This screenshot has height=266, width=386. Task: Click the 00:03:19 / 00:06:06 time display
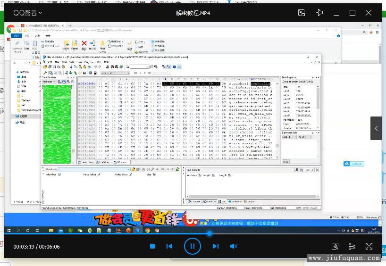click(36, 247)
